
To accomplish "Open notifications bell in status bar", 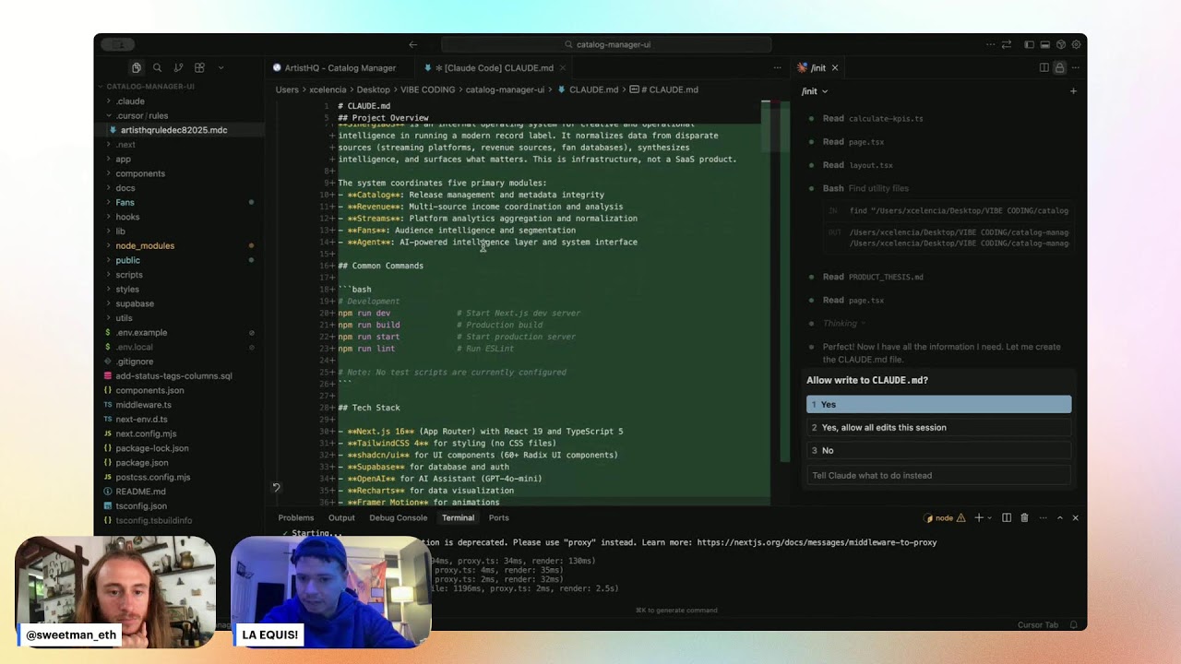I will [1074, 624].
